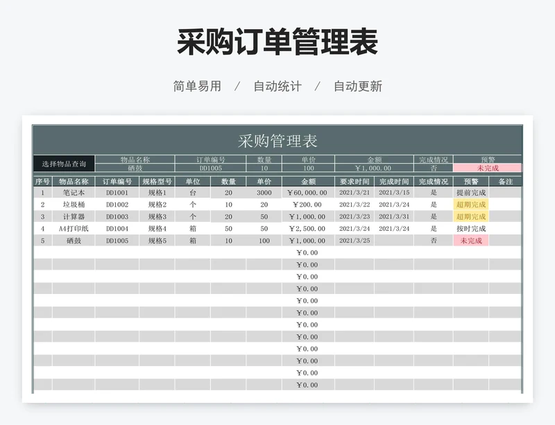555x425 pixels.
Task: Select the 规格3 cell
Action: pyautogui.click(x=157, y=216)
